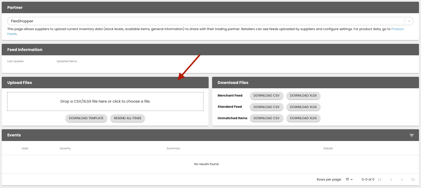Click the Download Template button
This screenshot has width=421, height=188.
pos(86,118)
